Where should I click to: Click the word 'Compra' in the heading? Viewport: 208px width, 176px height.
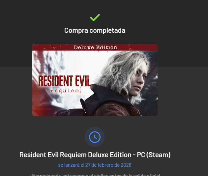76,30
